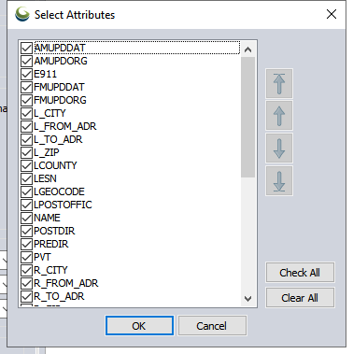Uncheck the LCOUNTY checkbox
353x354 pixels.
click(x=27, y=165)
